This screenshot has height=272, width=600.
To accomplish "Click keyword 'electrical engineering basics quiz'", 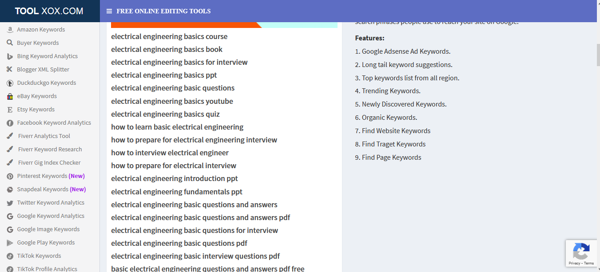I will click(165, 114).
